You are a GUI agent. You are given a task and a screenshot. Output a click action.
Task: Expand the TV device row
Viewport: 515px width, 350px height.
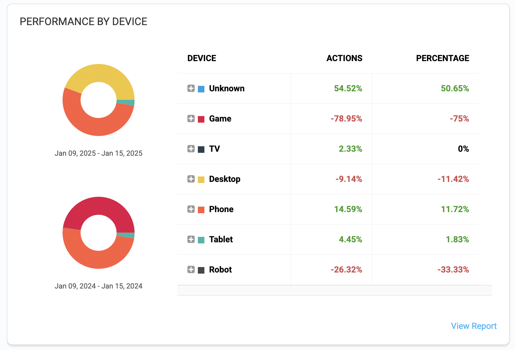[191, 149]
